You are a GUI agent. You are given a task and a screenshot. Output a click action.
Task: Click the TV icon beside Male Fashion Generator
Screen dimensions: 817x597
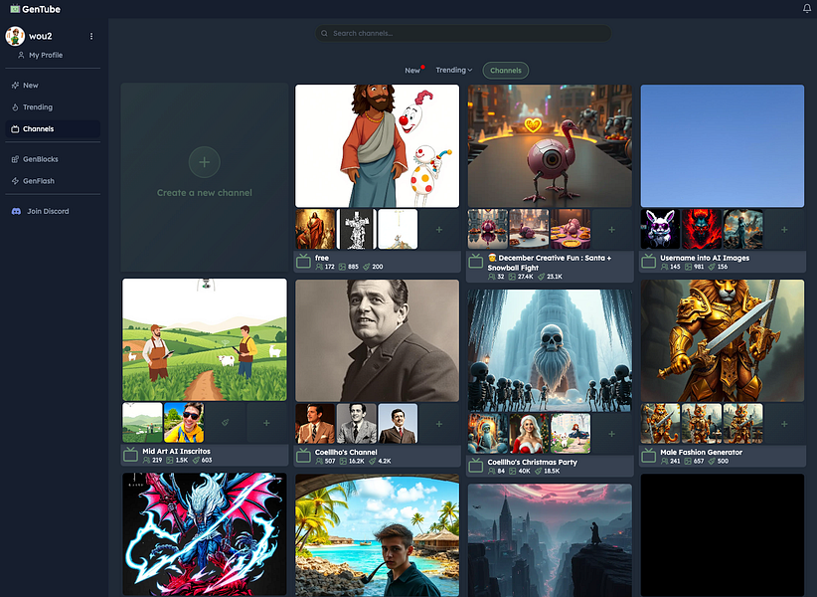pos(647,453)
